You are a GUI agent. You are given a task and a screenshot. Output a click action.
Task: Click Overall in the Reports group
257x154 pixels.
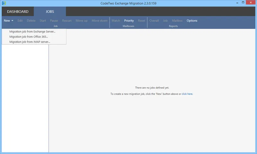tap(154, 21)
